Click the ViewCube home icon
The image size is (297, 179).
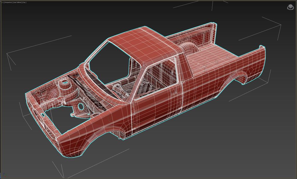click(290, 7)
